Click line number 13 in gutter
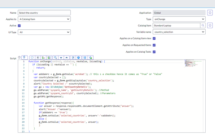This screenshot has height=135, width=215. (23, 100)
